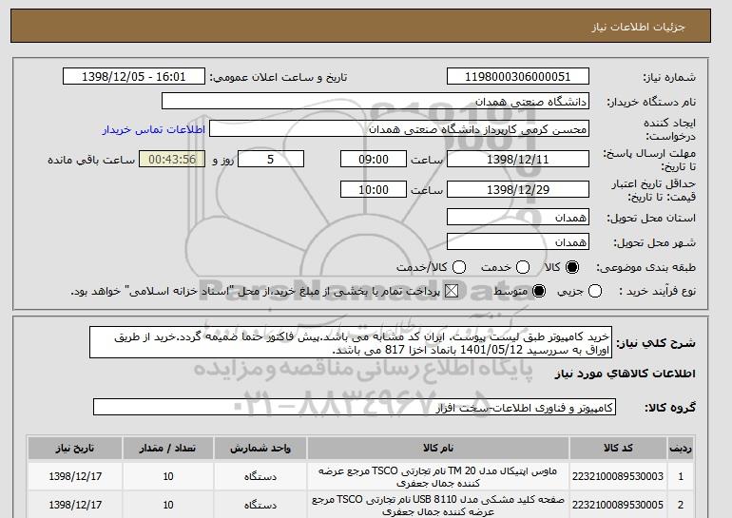
Task: Click the TSCO USB 8110 keyboard name
Action: click(438, 505)
